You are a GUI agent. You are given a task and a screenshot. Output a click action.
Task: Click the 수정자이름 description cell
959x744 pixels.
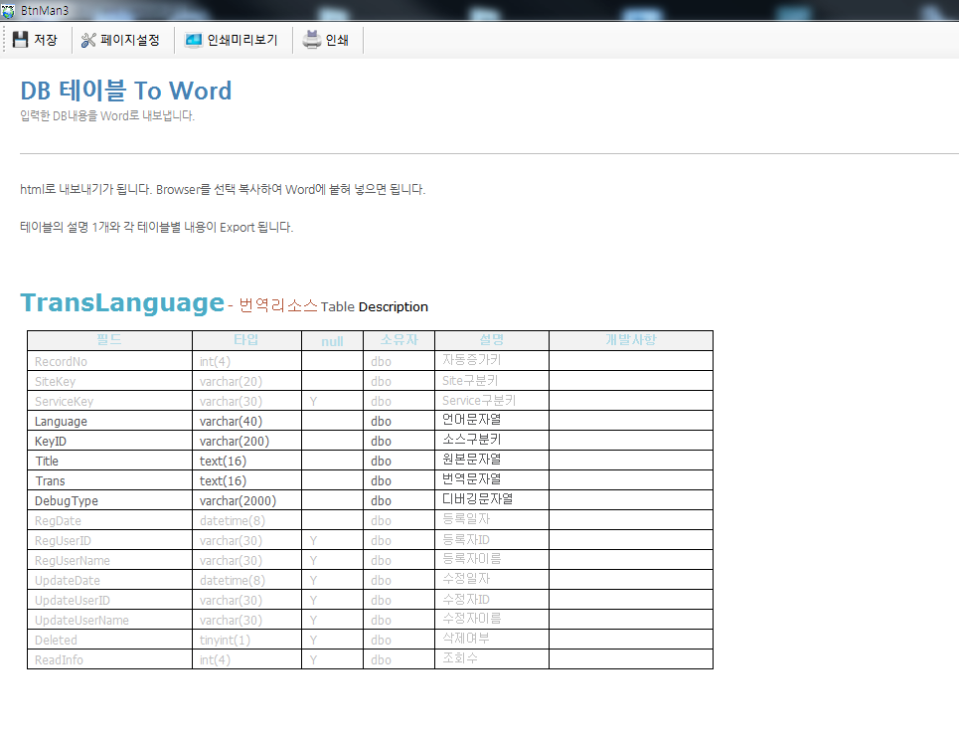[492, 620]
